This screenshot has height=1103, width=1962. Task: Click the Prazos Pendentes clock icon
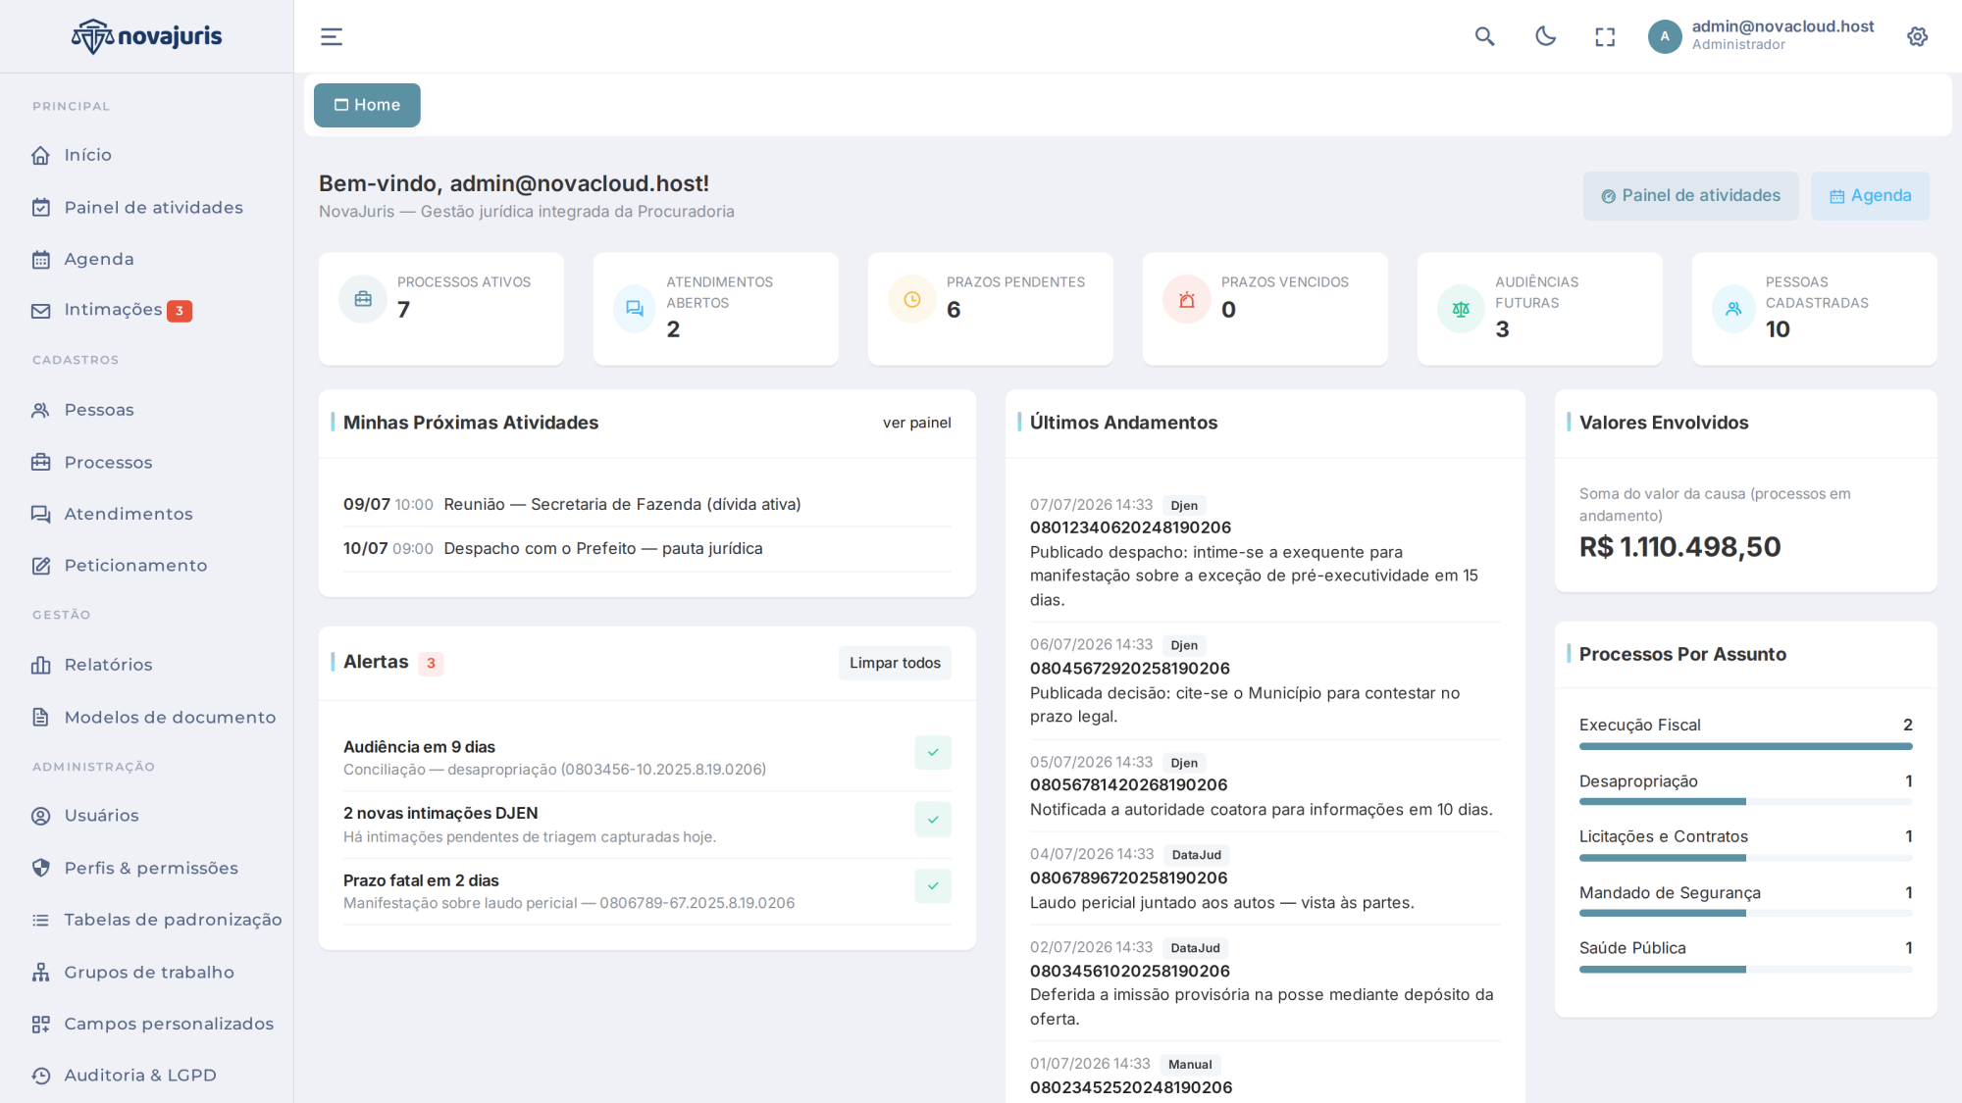(912, 299)
